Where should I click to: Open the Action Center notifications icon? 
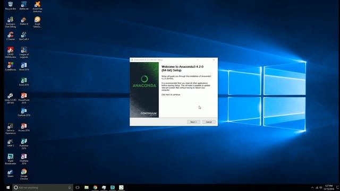pos(337,187)
